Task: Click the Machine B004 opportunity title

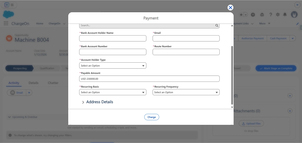Action: (x=32, y=40)
